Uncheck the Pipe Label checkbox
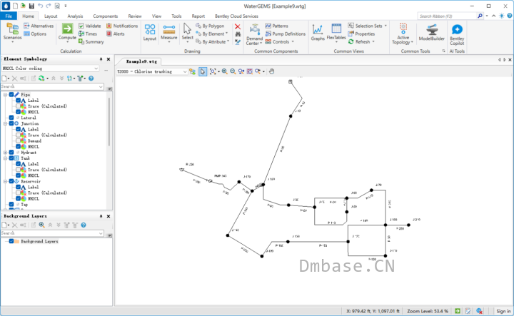This screenshot has height=316, width=514. 19,100
